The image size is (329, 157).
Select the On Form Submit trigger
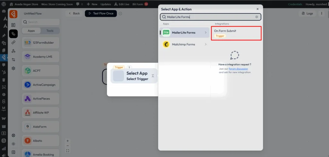pos(236,33)
